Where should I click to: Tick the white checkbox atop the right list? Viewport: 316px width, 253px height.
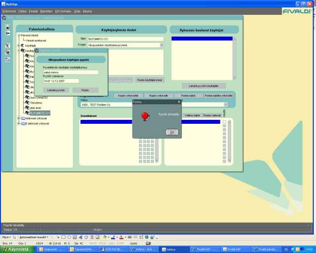pos(225,122)
